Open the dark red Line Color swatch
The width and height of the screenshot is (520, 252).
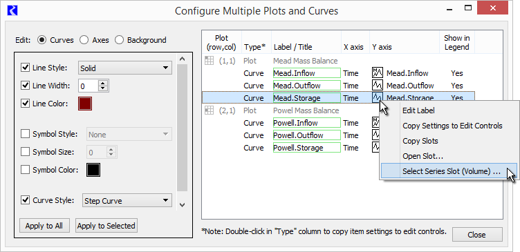(85, 104)
